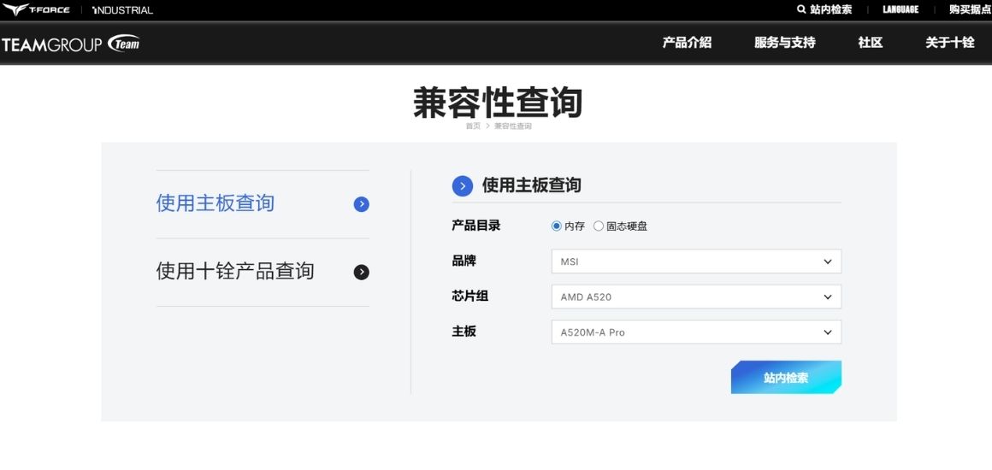The width and height of the screenshot is (992, 470).
Task: Open the 芯片组 dropdown showing AMD A520
Action: point(696,297)
